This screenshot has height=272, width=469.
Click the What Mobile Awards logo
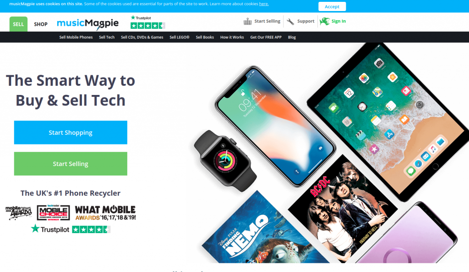105,213
